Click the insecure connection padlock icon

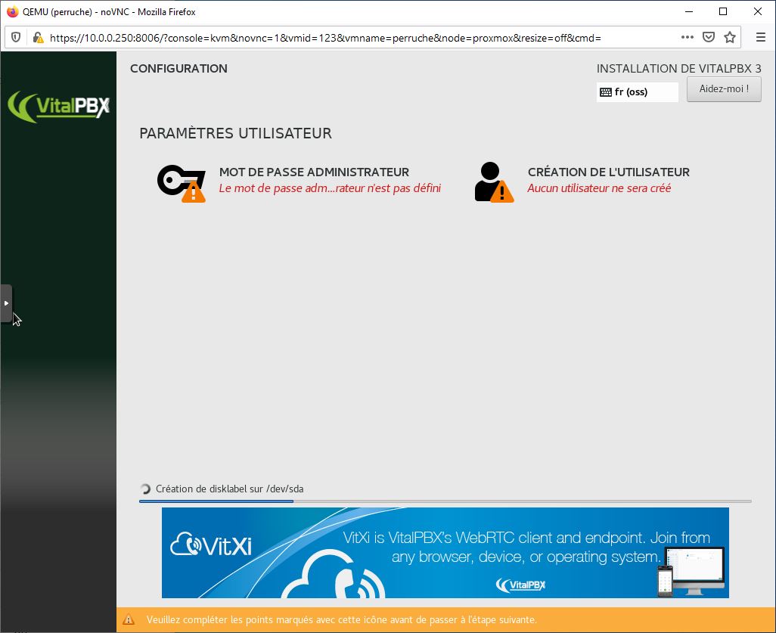[38, 38]
